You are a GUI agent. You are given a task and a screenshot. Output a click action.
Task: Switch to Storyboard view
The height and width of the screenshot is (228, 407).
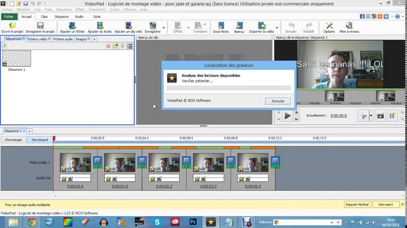40,140
